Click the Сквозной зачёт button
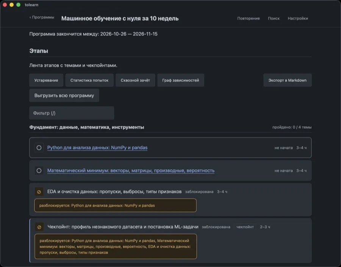 click(x=135, y=80)
